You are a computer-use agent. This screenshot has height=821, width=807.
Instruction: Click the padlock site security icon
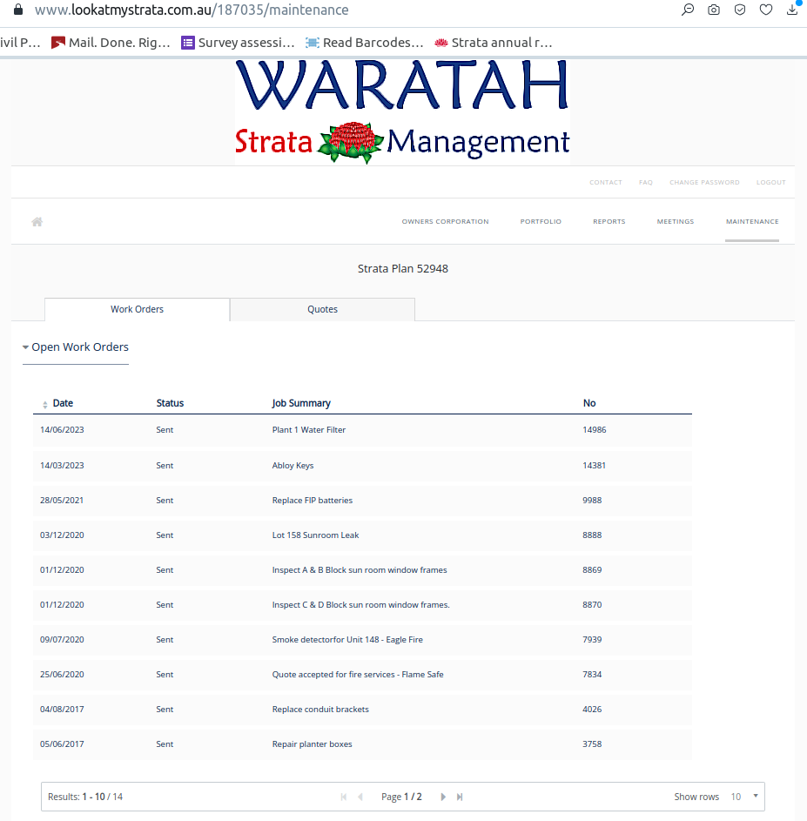(x=18, y=10)
